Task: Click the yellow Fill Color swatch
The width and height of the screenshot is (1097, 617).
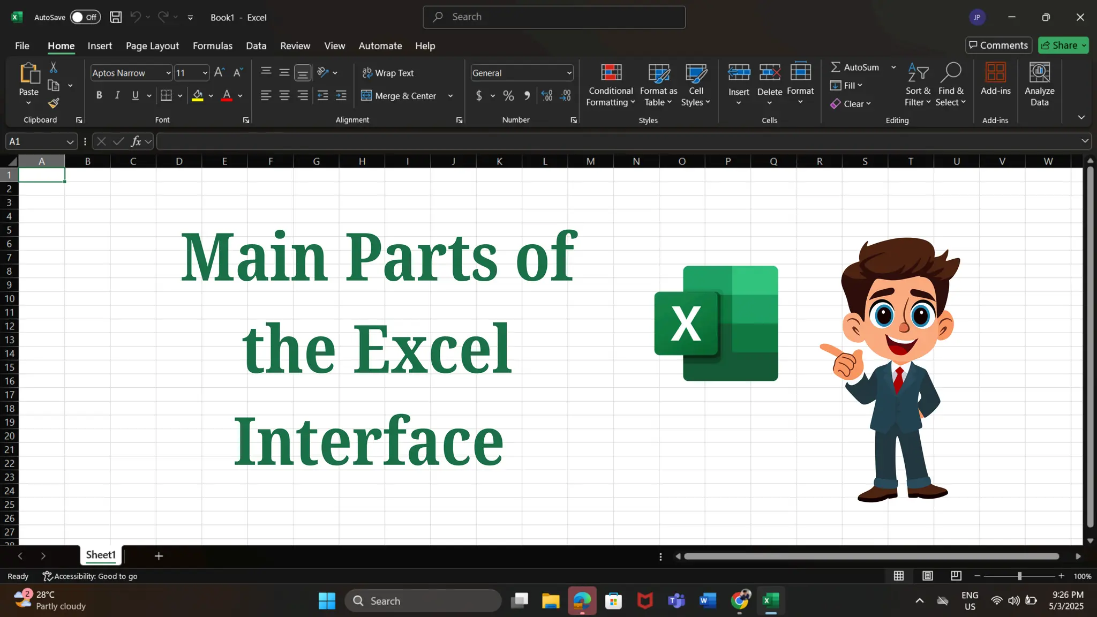Action: pyautogui.click(x=198, y=96)
